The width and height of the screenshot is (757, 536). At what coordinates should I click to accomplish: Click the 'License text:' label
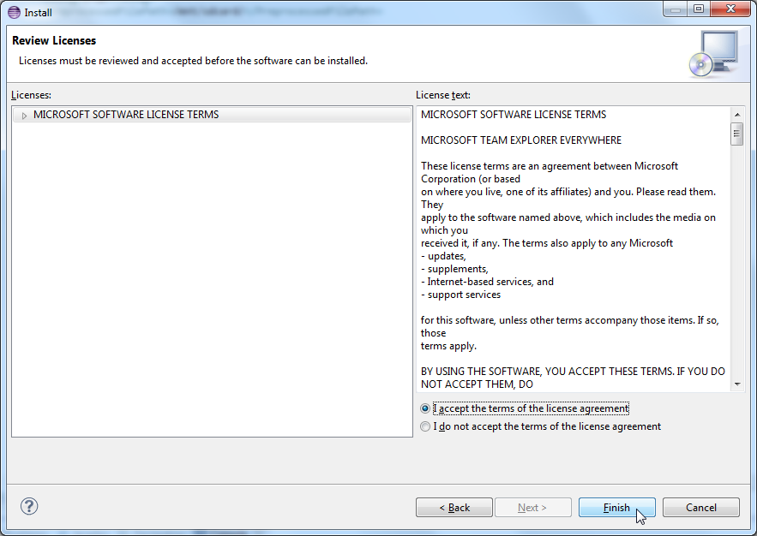[x=442, y=95]
